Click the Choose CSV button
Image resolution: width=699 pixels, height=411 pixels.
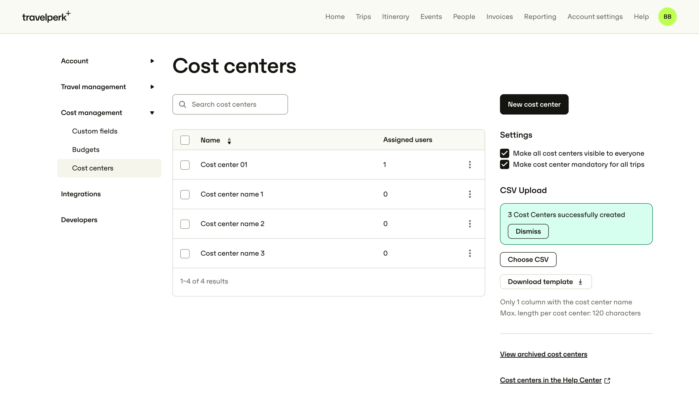tap(528, 259)
